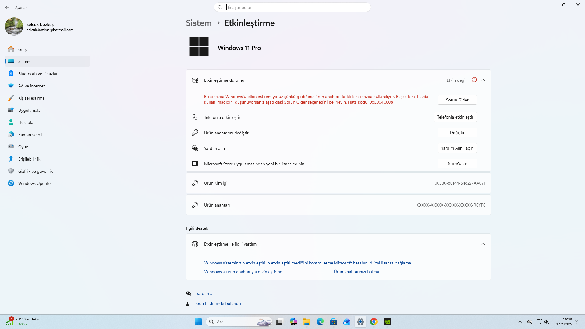Screen dimensions: 585x329
Task: Click the Yardım al link
Action: click(205, 293)
